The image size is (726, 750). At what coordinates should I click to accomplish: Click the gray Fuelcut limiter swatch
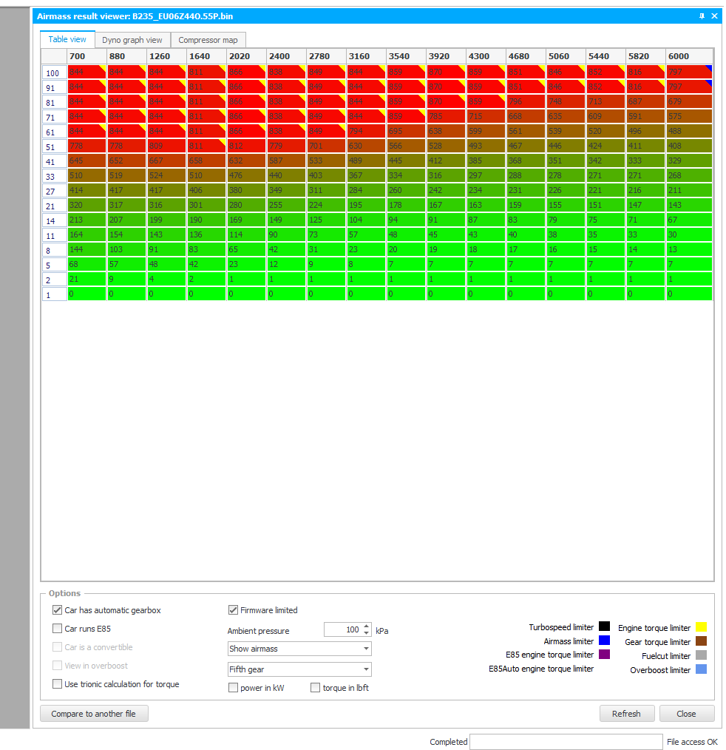pyautogui.click(x=701, y=655)
